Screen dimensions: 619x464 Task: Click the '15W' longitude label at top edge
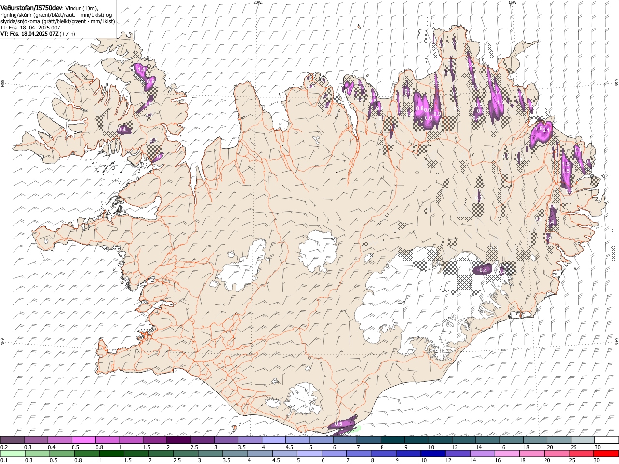(512, 2)
